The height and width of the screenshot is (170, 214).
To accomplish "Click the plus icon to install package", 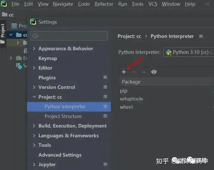I will click(x=124, y=72).
